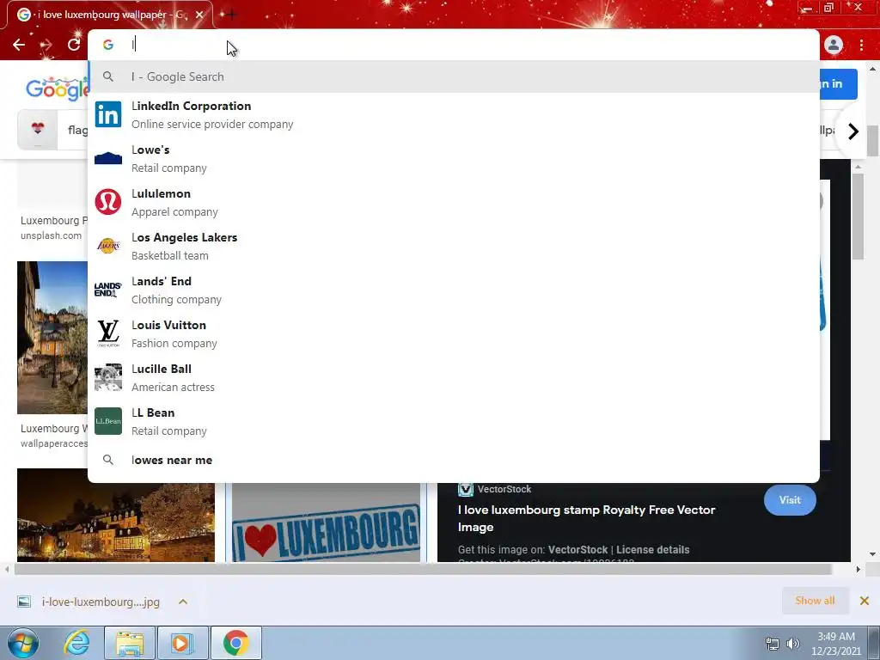Image resolution: width=880 pixels, height=660 pixels.
Task: Click the Google logo on the page
Action: tap(58, 89)
